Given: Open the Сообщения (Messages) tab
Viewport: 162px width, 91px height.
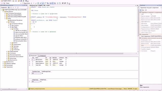Looking at the screenshot, I should tap(42, 56).
